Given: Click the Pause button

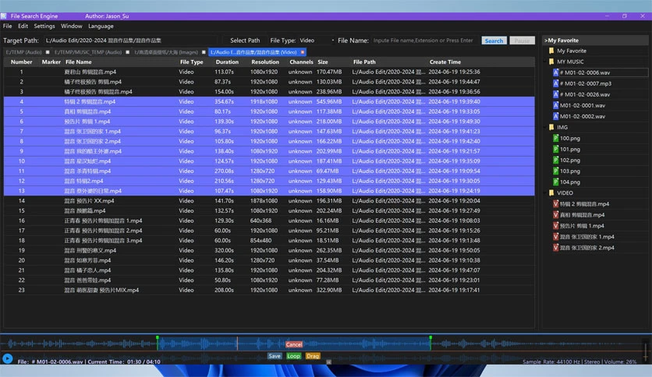Looking at the screenshot, I should [522, 41].
